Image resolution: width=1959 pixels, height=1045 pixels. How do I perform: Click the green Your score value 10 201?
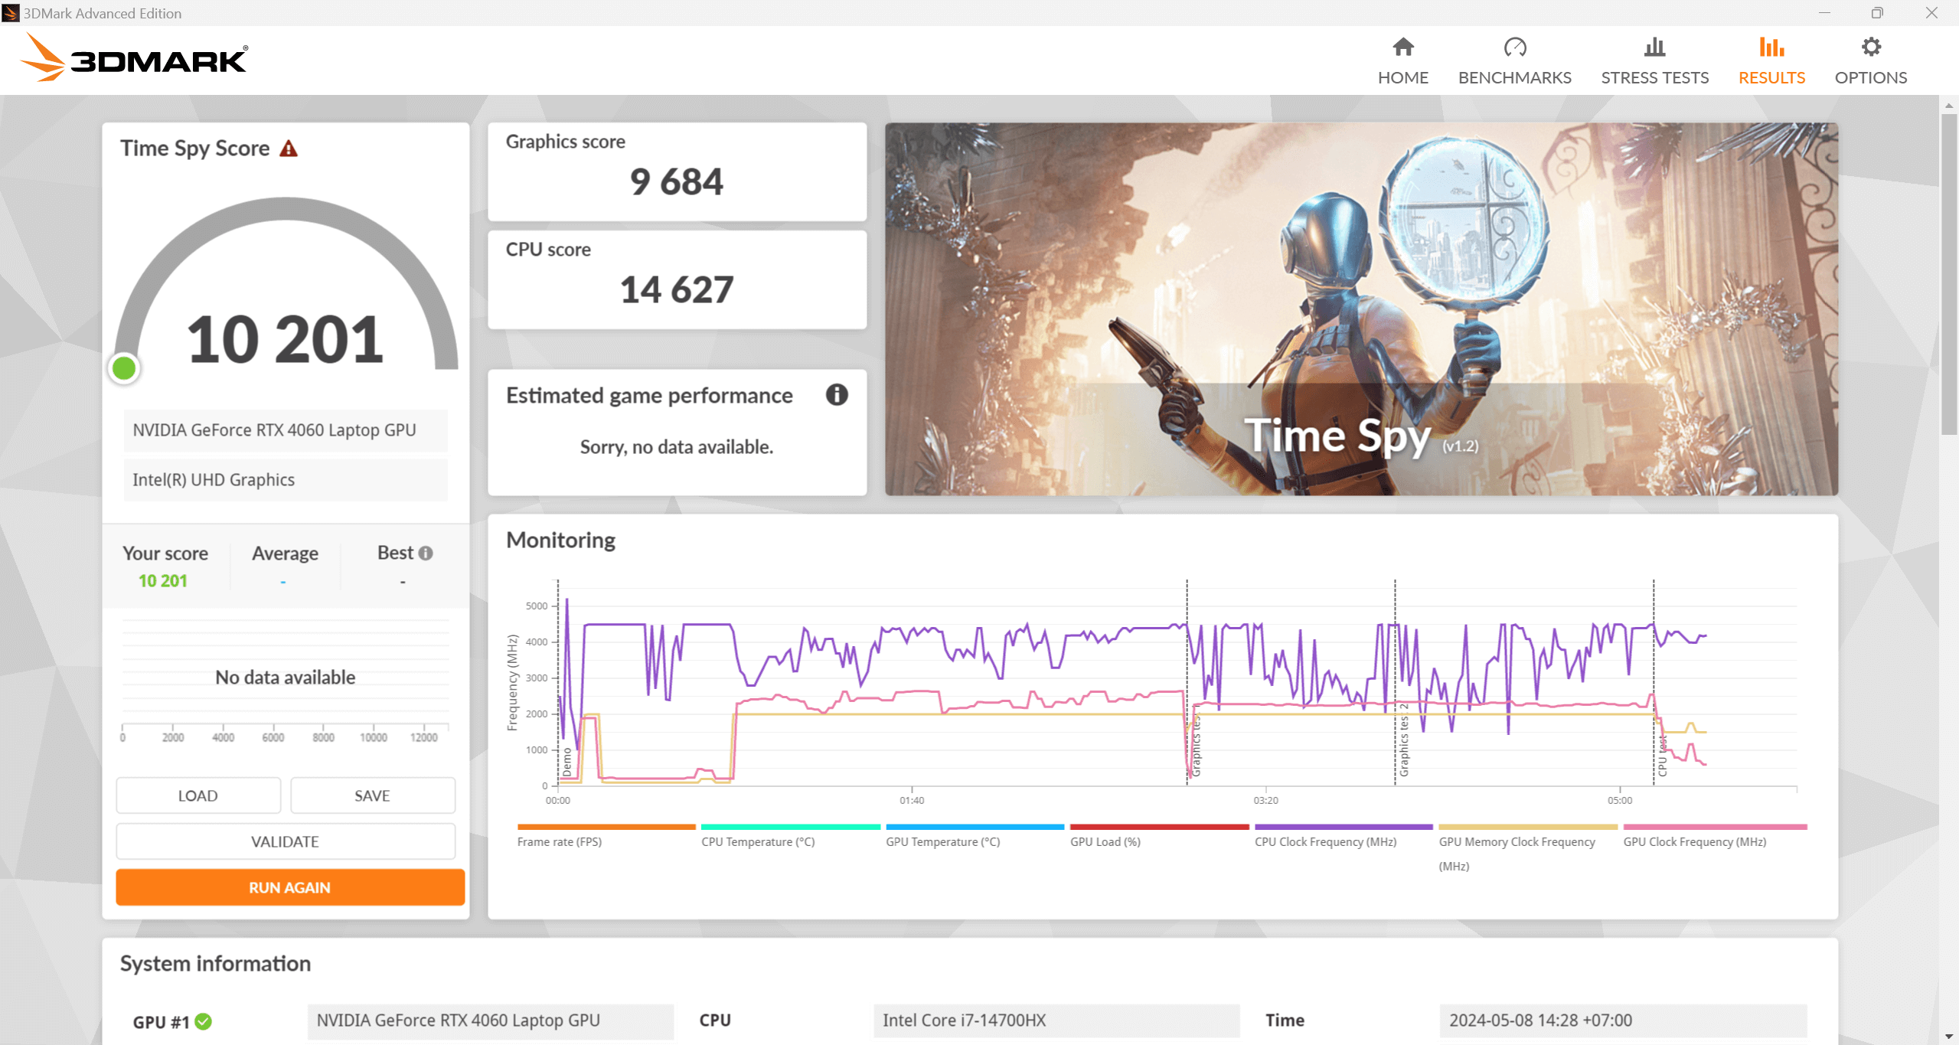point(162,581)
